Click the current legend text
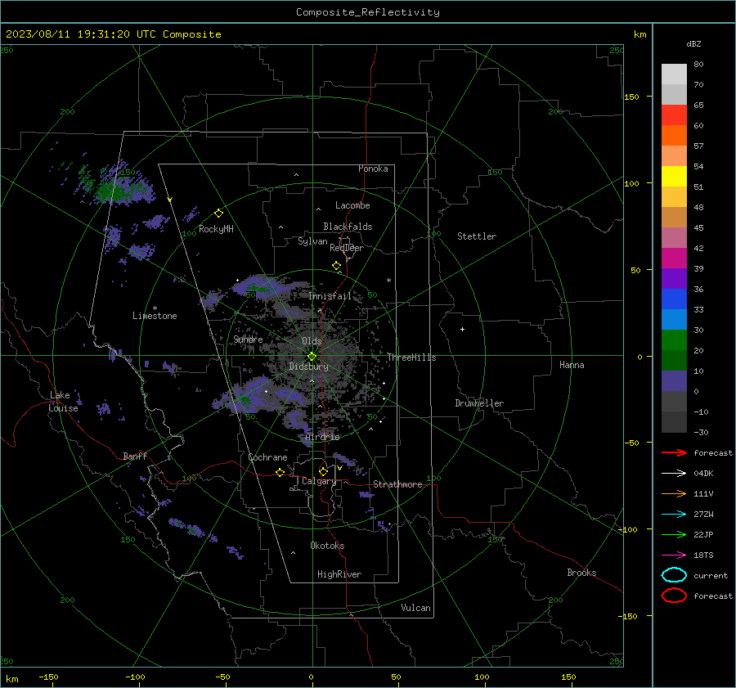 click(711, 575)
